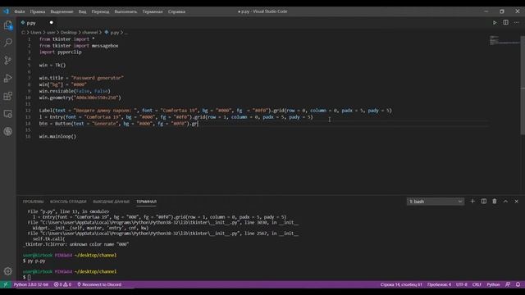Click the code minimap preview

504,40
